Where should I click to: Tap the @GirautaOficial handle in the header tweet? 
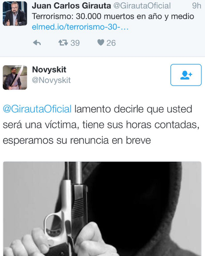[x=142, y=6]
